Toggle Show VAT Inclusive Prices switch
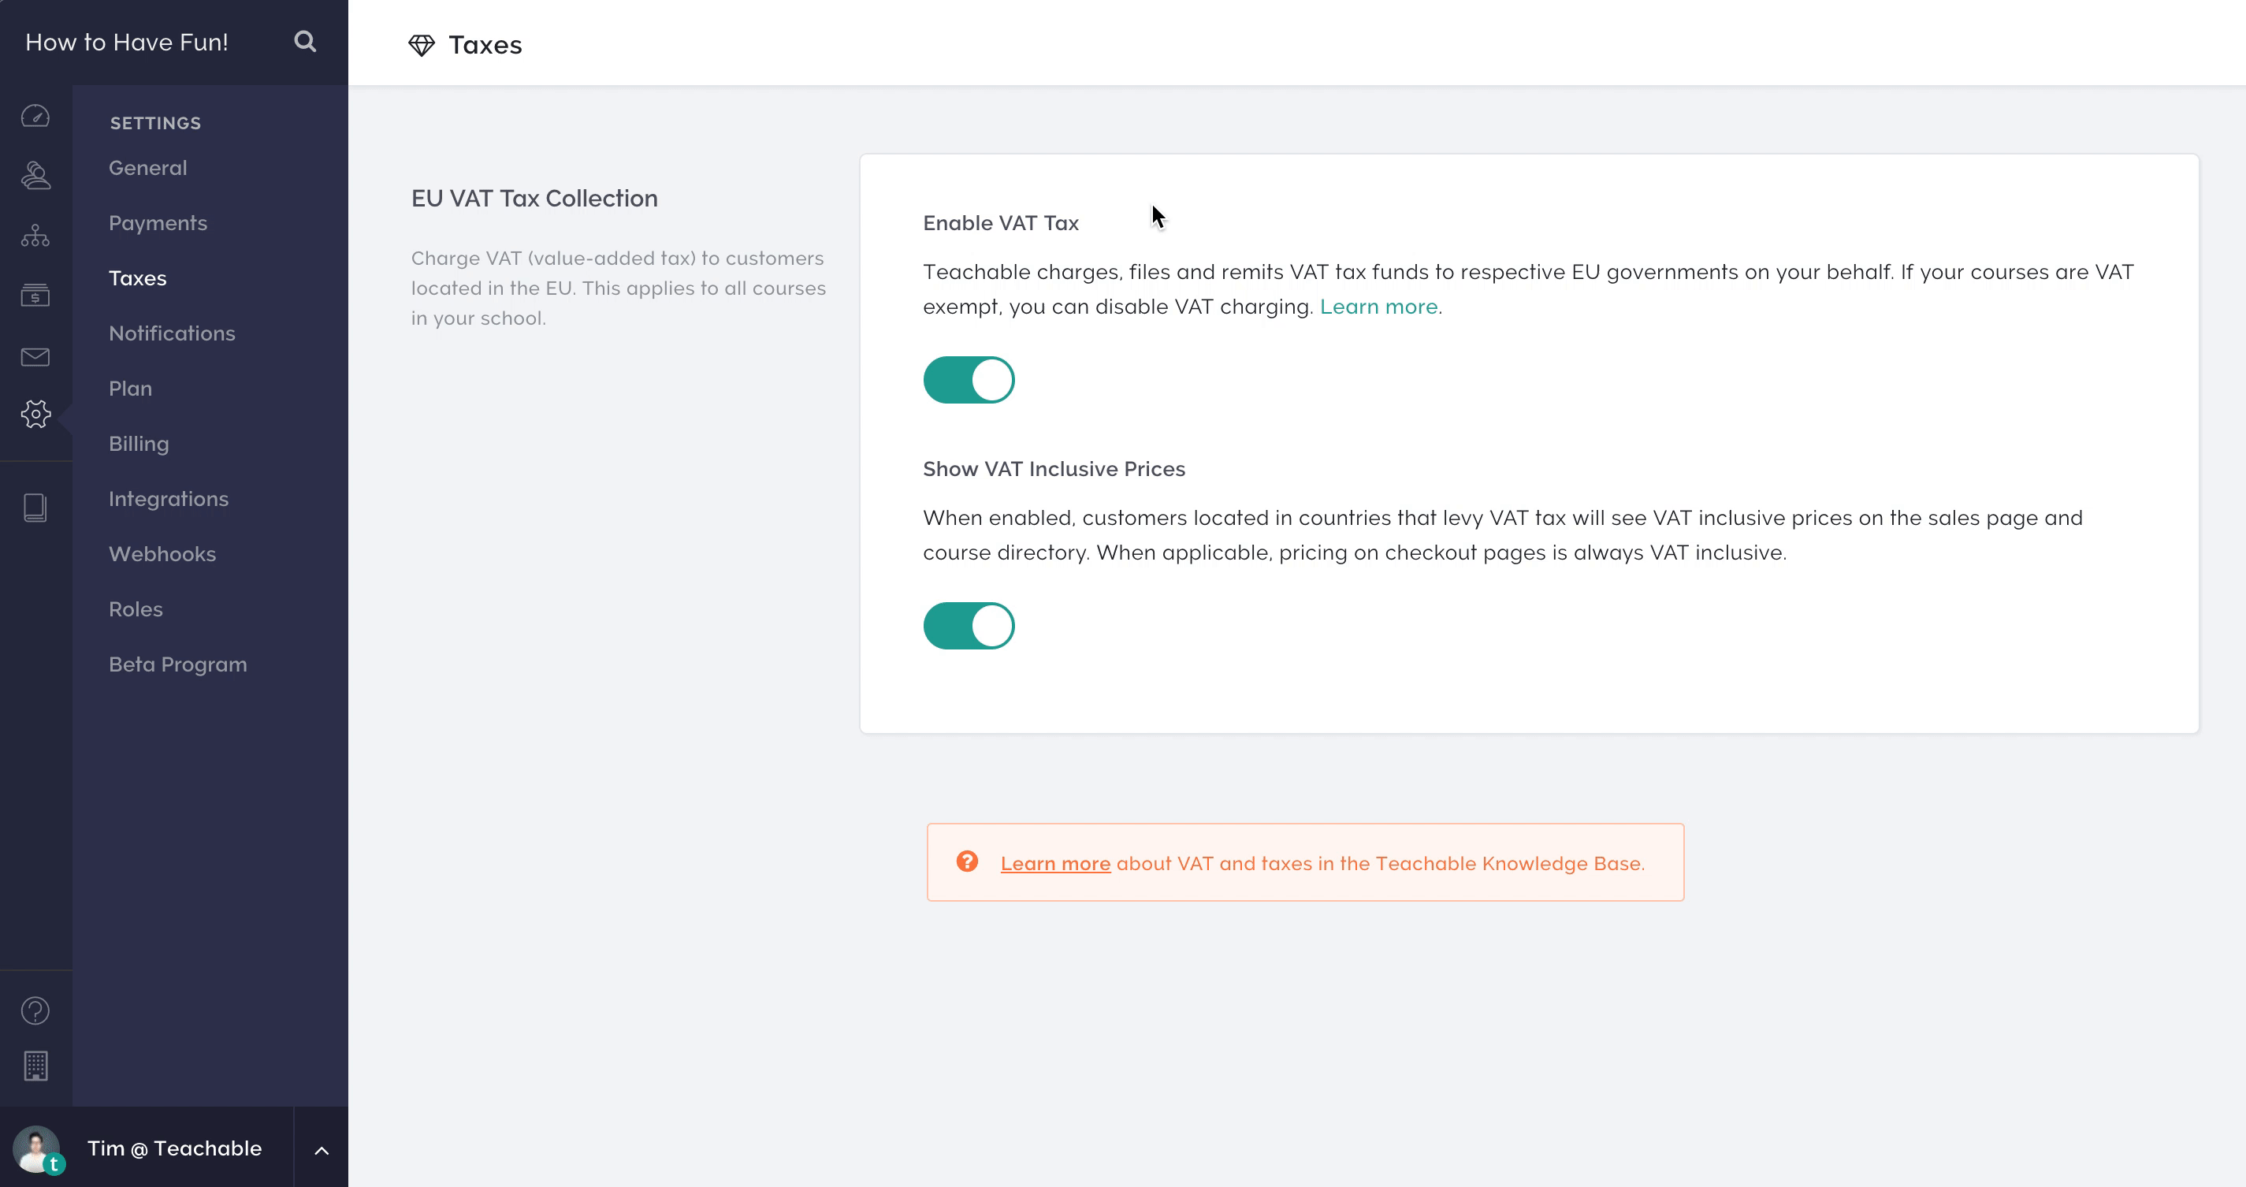Viewport: 2246px width, 1187px height. (969, 626)
